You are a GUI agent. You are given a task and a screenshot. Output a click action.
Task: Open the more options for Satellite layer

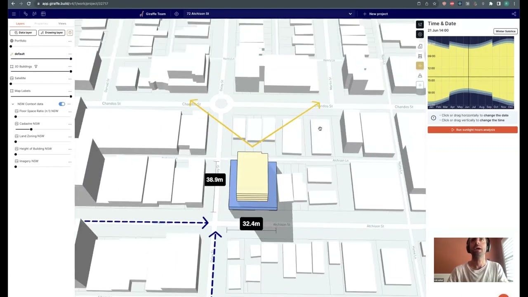[70, 78]
